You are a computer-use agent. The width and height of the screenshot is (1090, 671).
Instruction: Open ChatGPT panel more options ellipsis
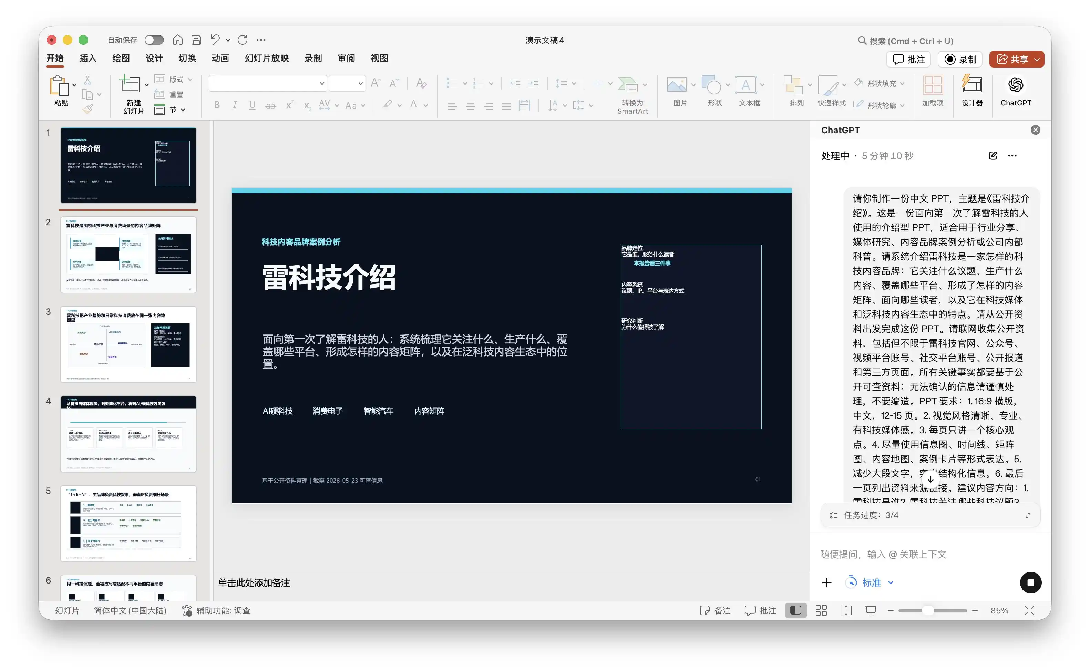coord(1012,156)
